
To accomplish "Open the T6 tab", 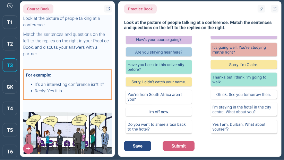I will click(x=10, y=151).
